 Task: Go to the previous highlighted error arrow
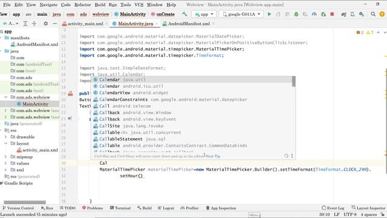click(x=378, y=32)
